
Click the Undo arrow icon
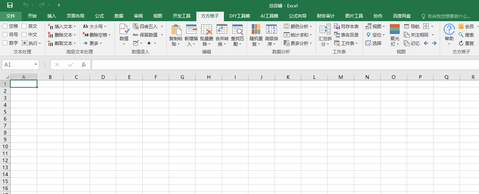click(x=25, y=5)
